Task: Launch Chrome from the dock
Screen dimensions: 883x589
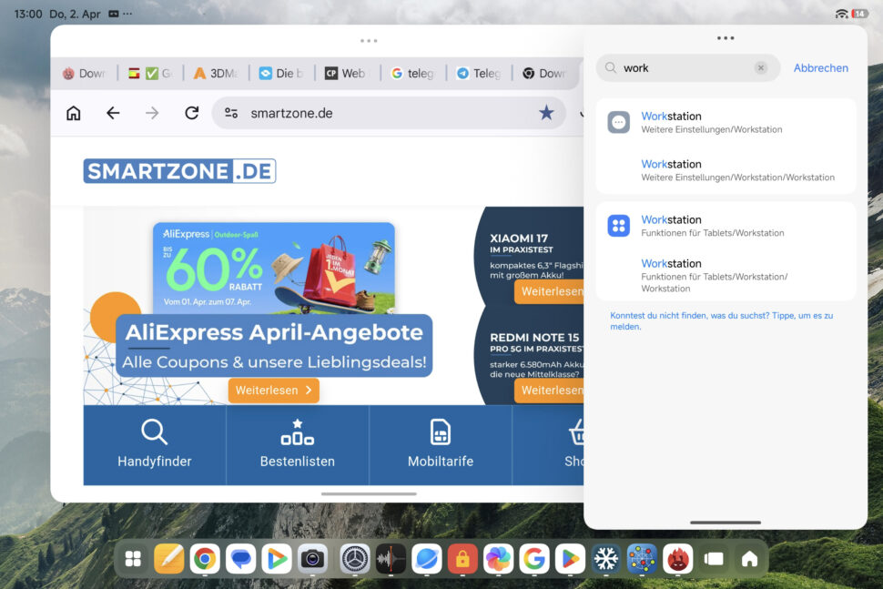Action: pos(204,558)
